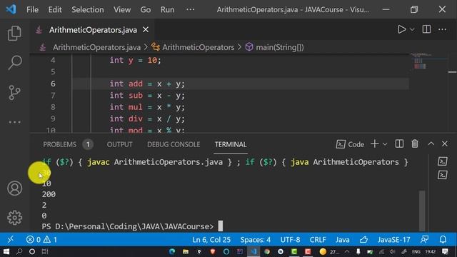This screenshot has height=257, width=457.
Task: Select language mode Java in status bar
Action: pyautogui.click(x=343, y=240)
